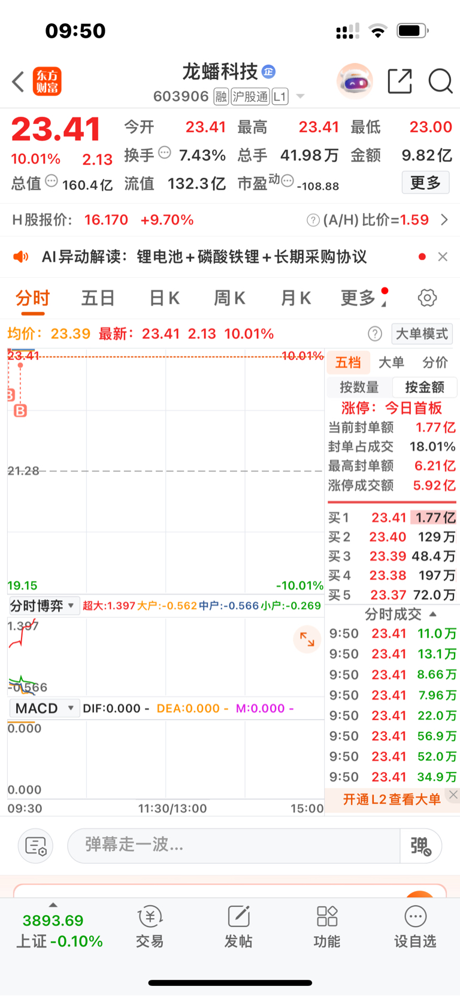Open 功能 in the bottom bar
The width and height of the screenshot is (460, 996).
(327, 927)
